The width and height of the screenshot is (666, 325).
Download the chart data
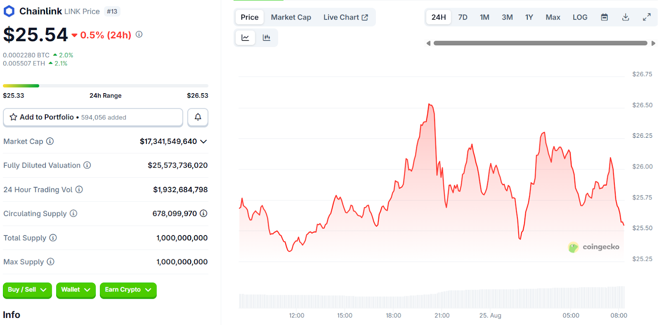(625, 17)
